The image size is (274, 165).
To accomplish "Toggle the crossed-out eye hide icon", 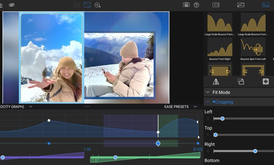I will coord(12,5).
